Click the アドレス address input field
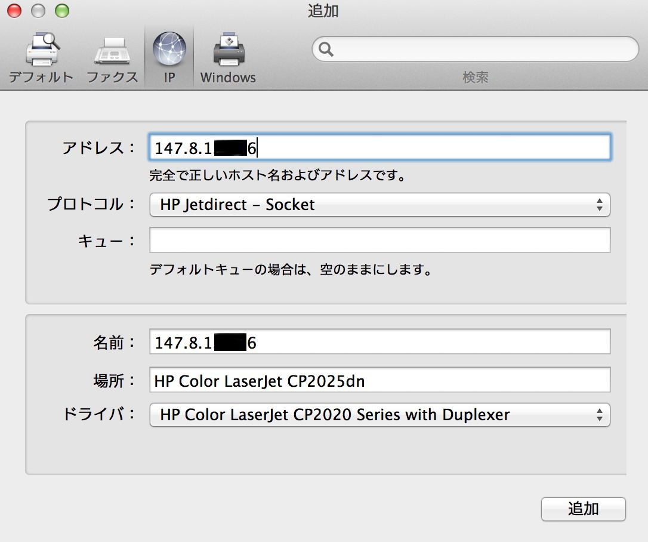 pyautogui.click(x=380, y=147)
